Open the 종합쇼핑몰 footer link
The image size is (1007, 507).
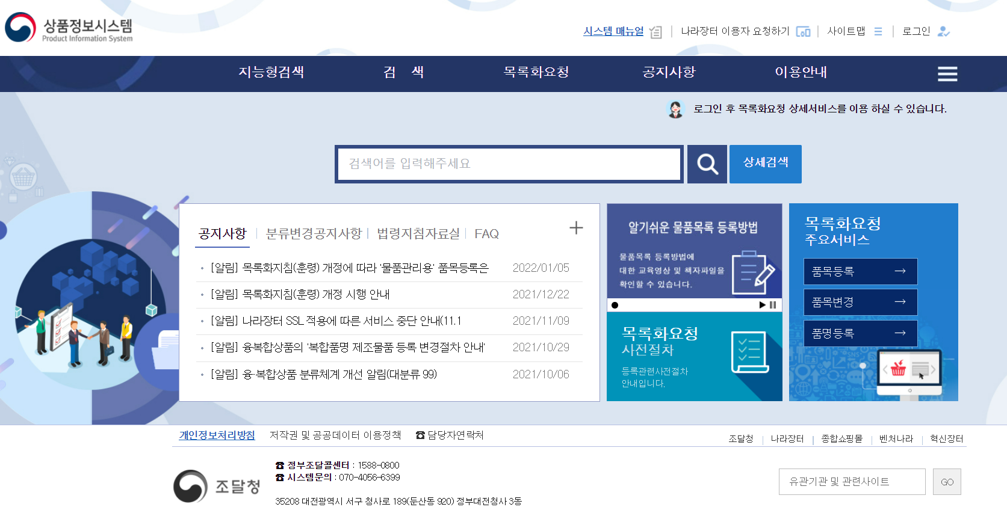pyautogui.click(x=842, y=439)
